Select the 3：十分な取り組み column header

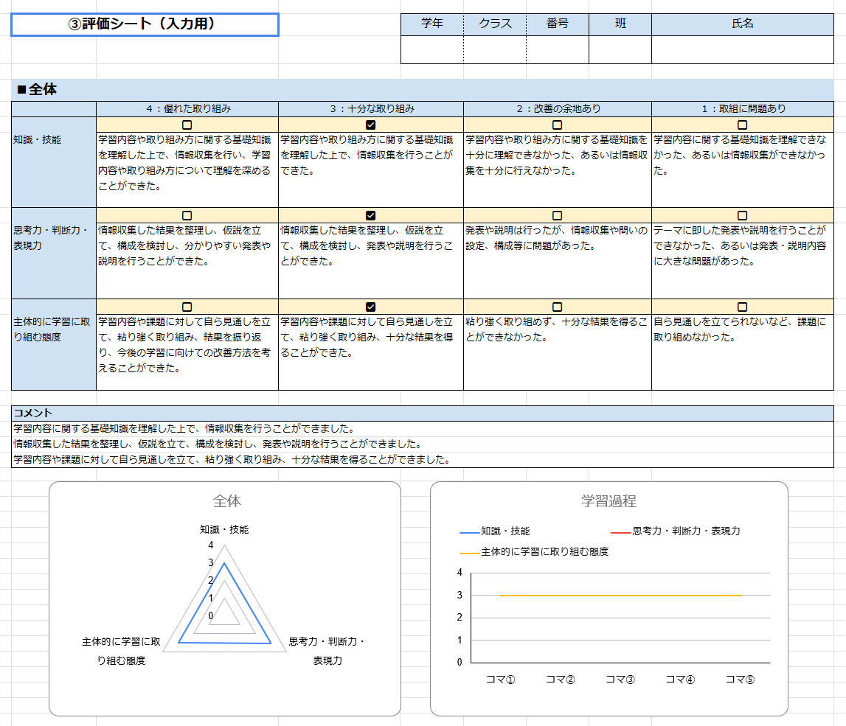click(x=371, y=109)
